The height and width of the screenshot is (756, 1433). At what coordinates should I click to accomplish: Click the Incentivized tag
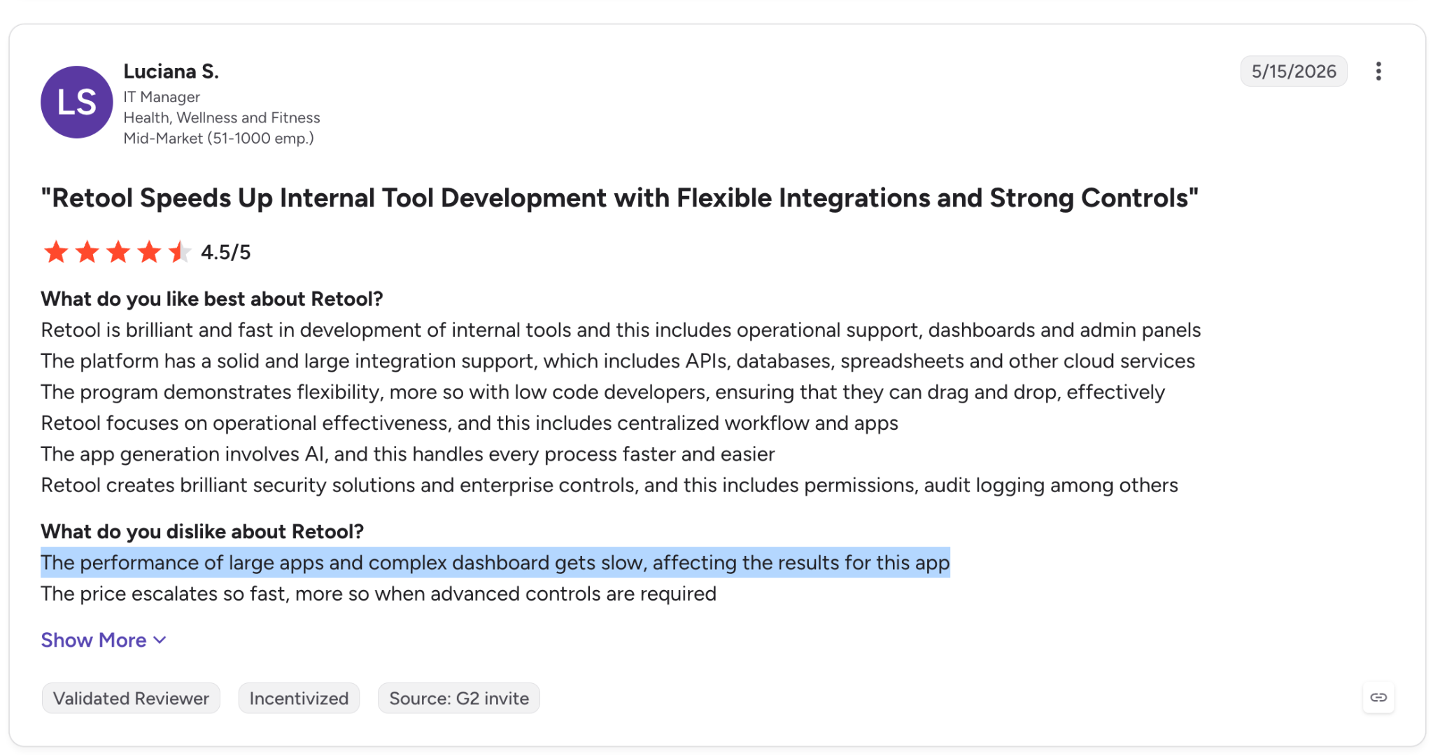[x=299, y=698]
